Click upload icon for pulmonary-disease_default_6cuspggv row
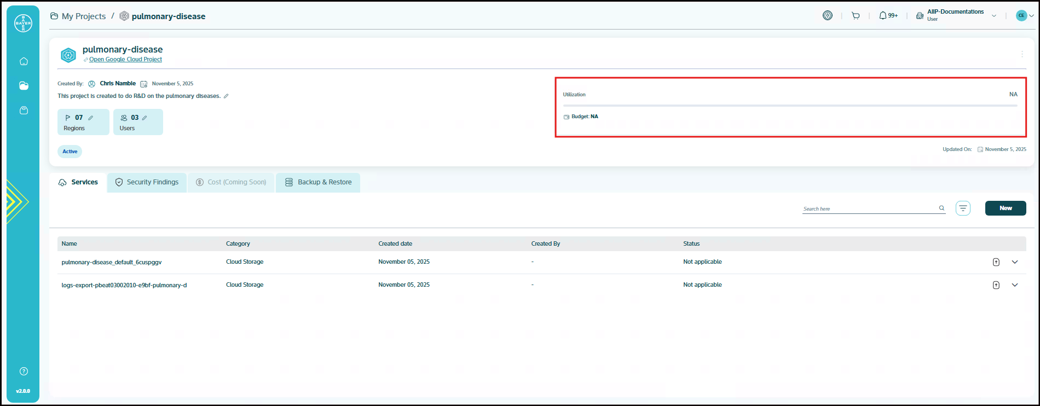1040x406 pixels. [x=996, y=262]
